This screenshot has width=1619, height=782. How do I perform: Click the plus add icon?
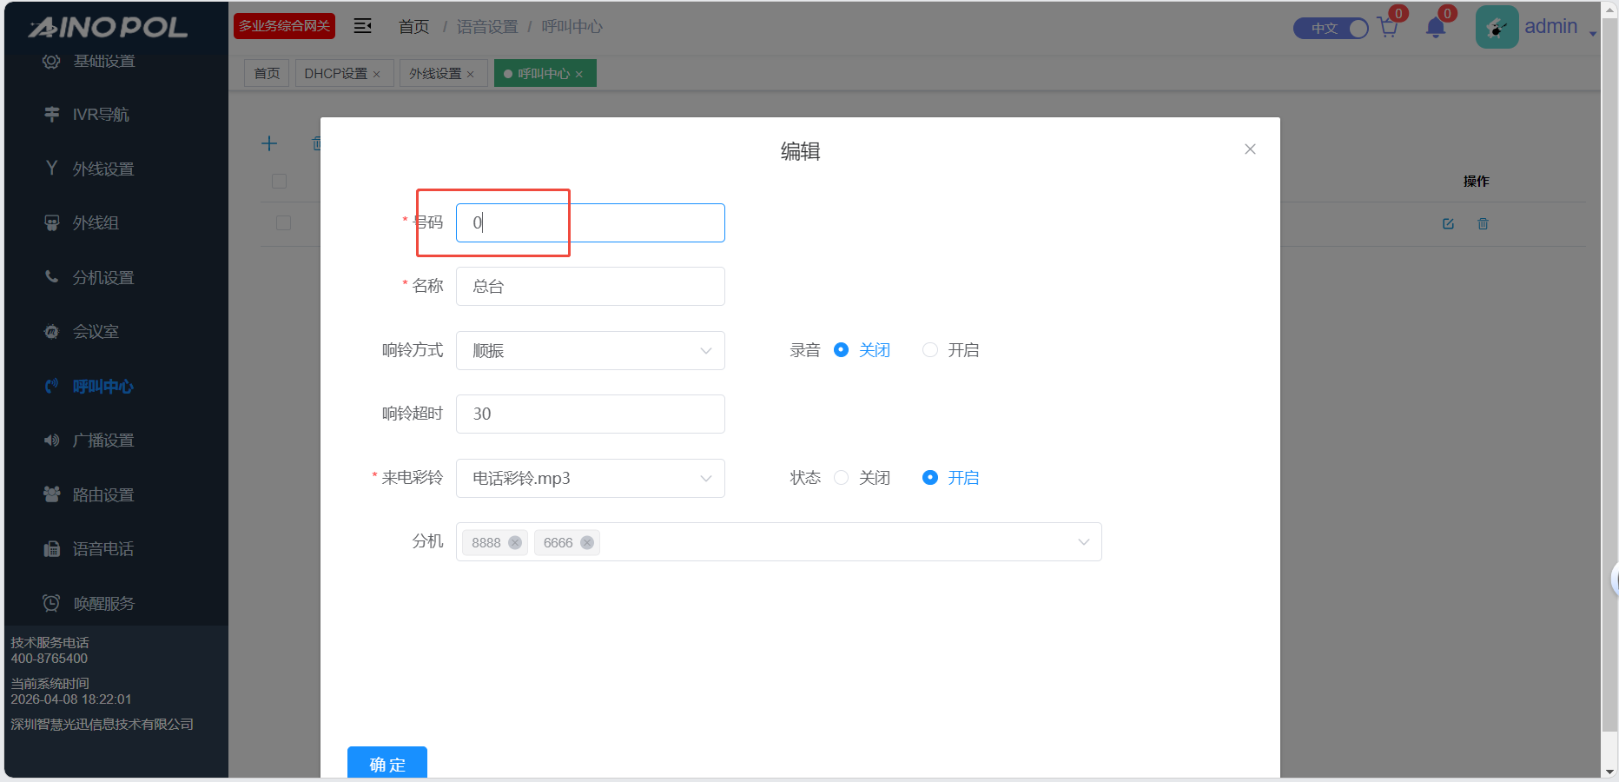(269, 143)
